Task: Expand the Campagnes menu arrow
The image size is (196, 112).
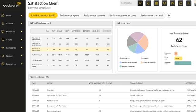Action: point(22,48)
